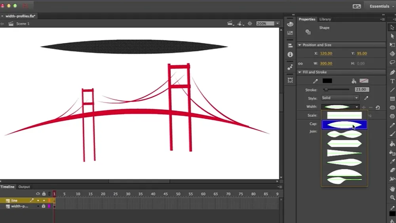396x223 pixels.
Task: Select the Eyedropper tool
Action: [x=392, y=161]
